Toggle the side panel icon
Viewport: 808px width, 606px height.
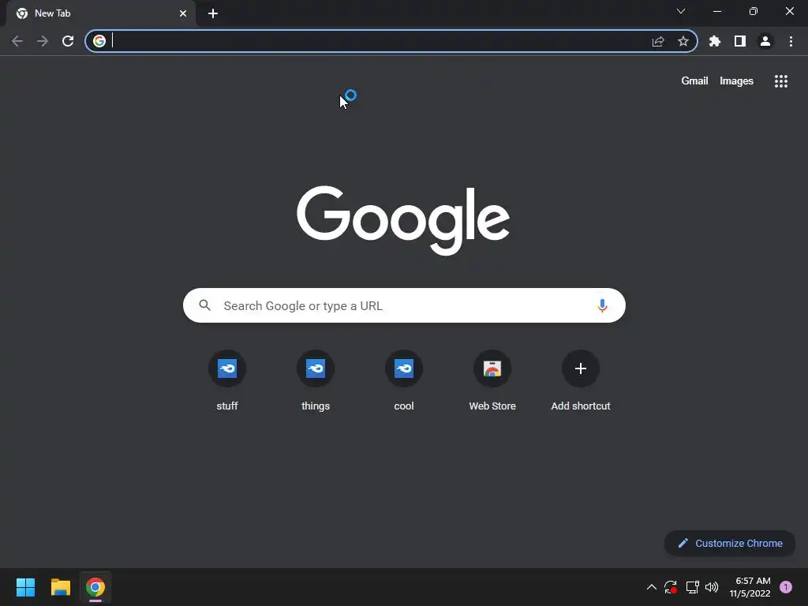click(740, 41)
